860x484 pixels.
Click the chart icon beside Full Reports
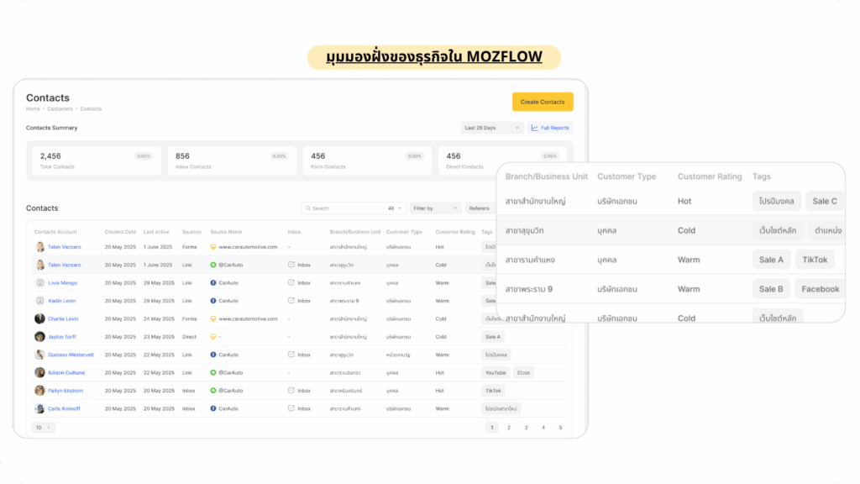[535, 128]
